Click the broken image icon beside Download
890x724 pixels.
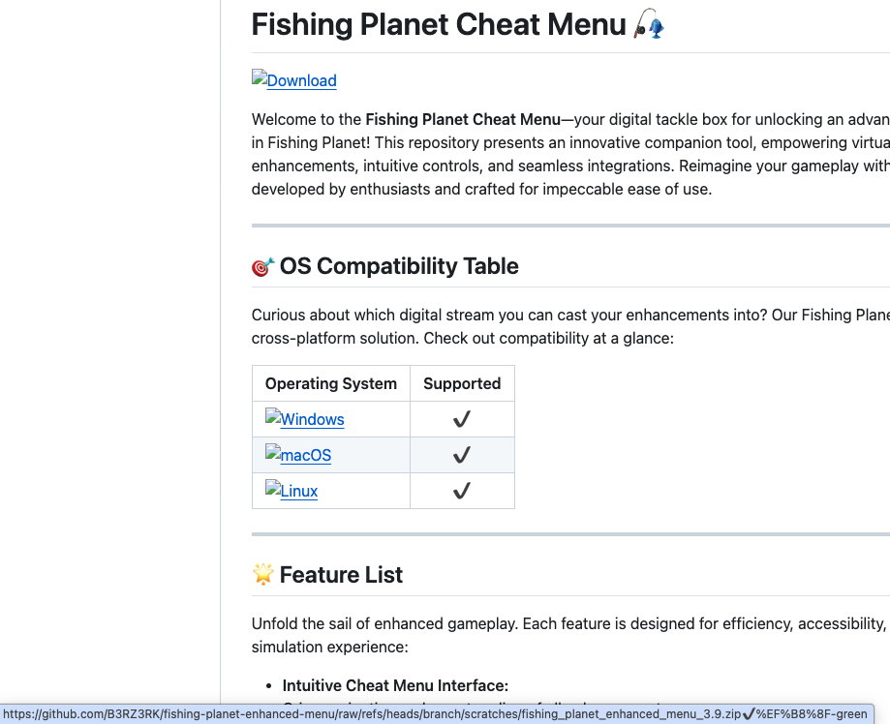259,78
